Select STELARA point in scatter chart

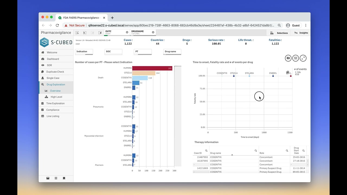click(x=249, y=76)
